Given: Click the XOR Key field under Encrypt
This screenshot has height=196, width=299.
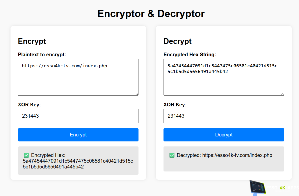Looking at the screenshot, I should [x=78, y=116].
